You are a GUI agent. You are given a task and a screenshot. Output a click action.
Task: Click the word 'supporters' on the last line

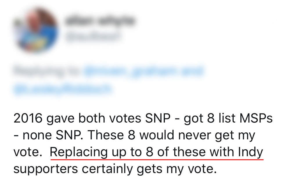coord(46,169)
